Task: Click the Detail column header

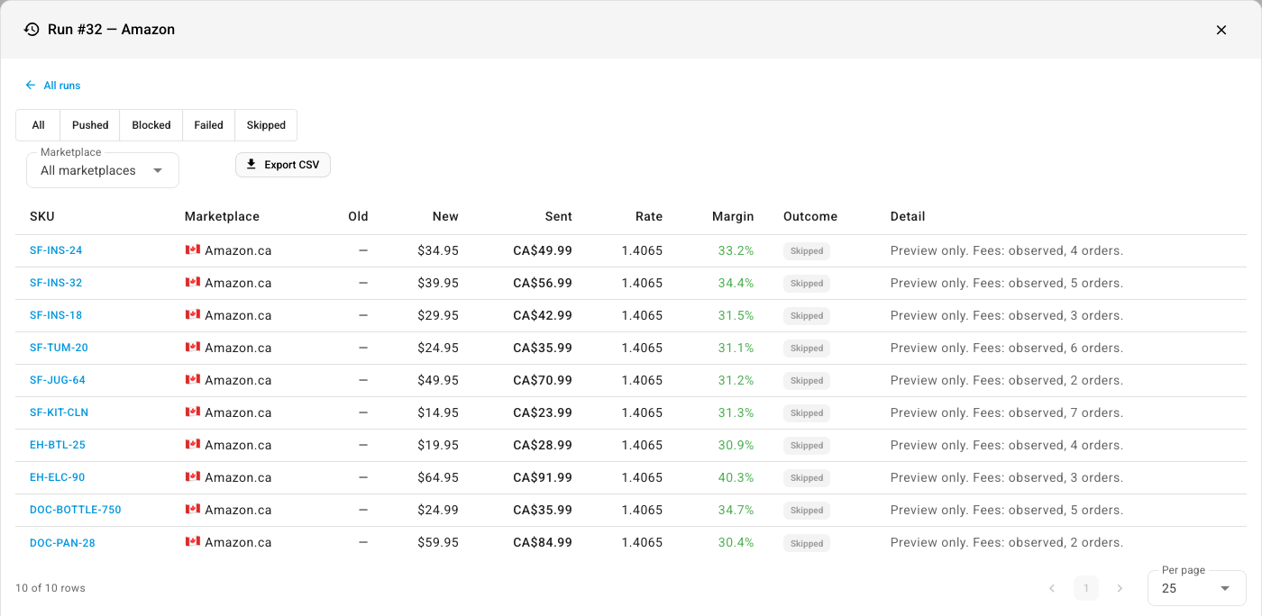Action: [x=908, y=216]
